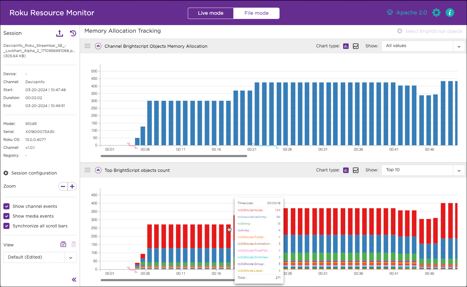Switch to Live mode tab
This screenshot has height=287, width=467.
point(210,13)
